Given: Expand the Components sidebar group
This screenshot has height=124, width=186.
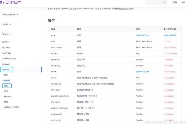Looking at the screenshot, I should point(10,14).
